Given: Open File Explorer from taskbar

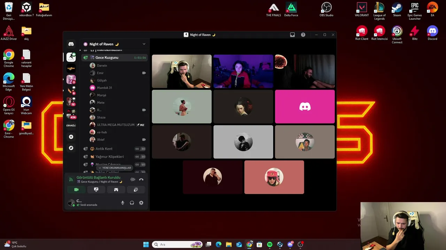Looking at the screenshot, I should pos(229,244).
